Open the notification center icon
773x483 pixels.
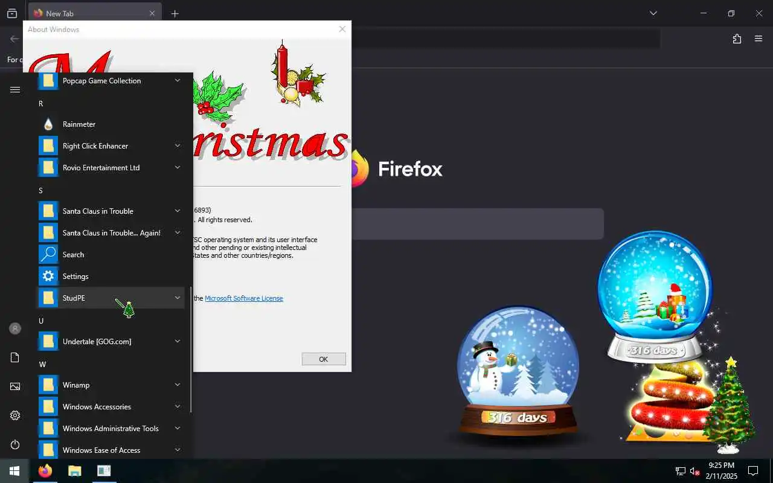point(753,471)
